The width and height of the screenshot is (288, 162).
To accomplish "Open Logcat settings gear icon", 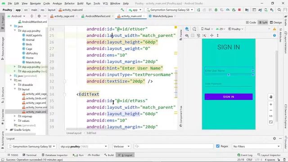I will [x=274, y=139].
